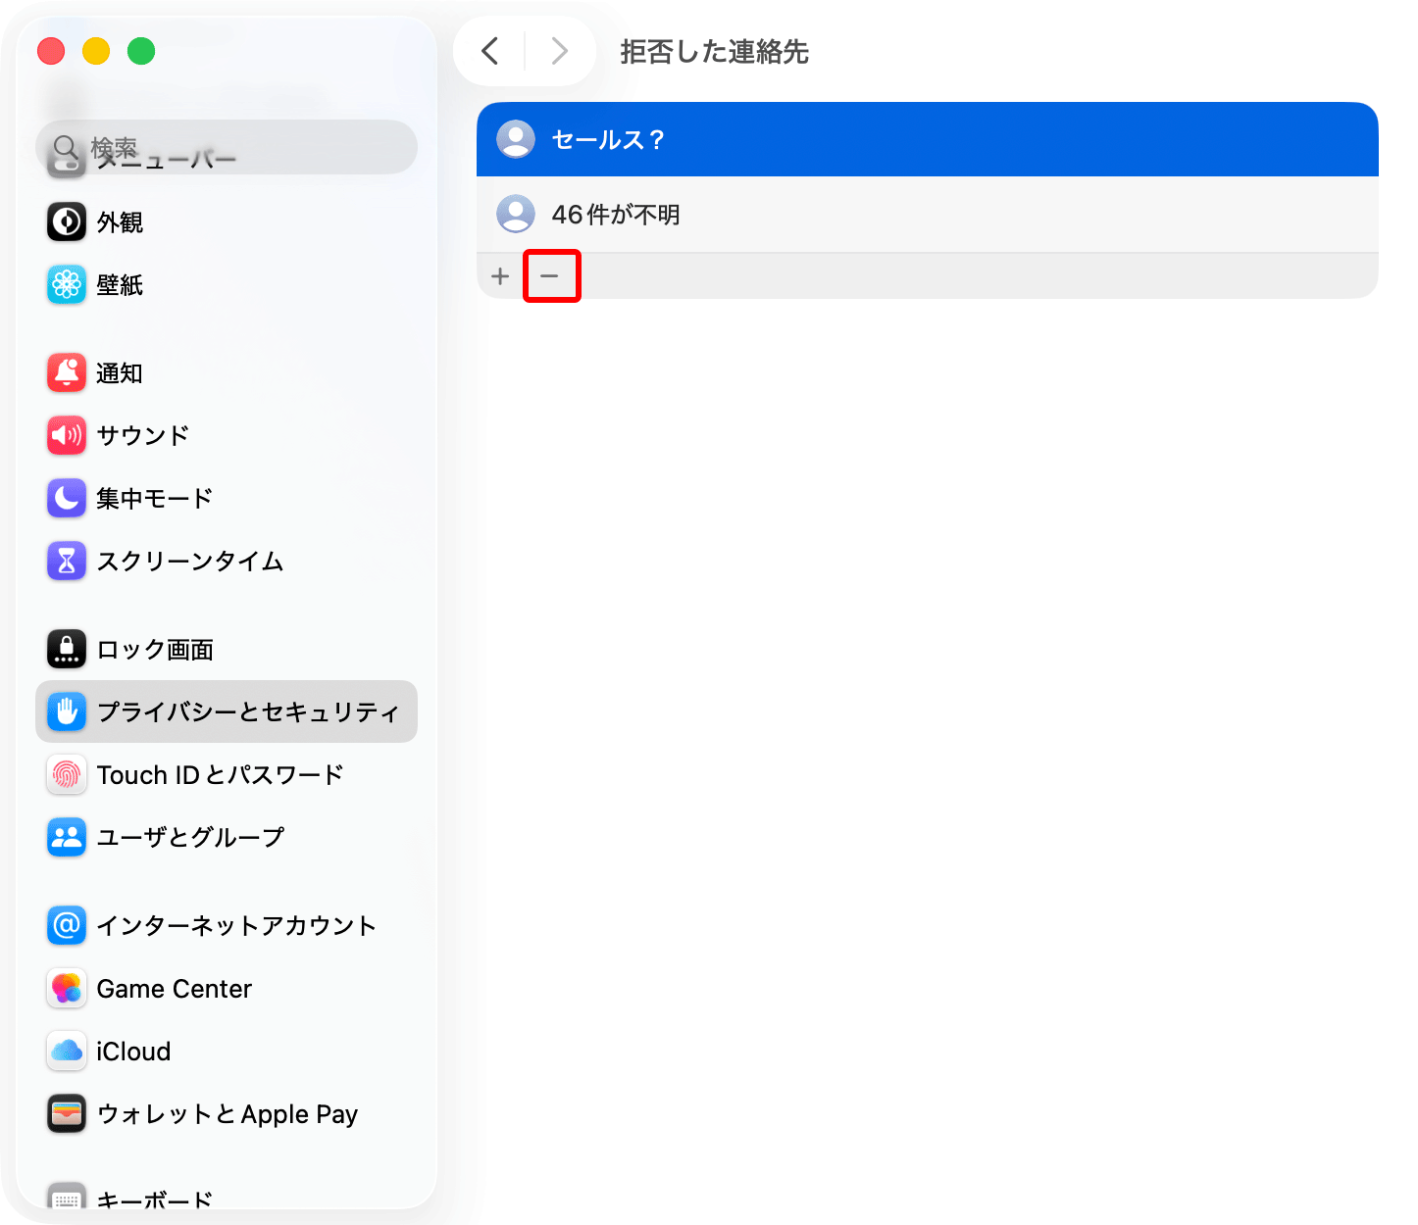1418x1225 pixels.
Task: Select プライバシーとセキュリティ in the sidebar
Action: (x=226, y=711)
